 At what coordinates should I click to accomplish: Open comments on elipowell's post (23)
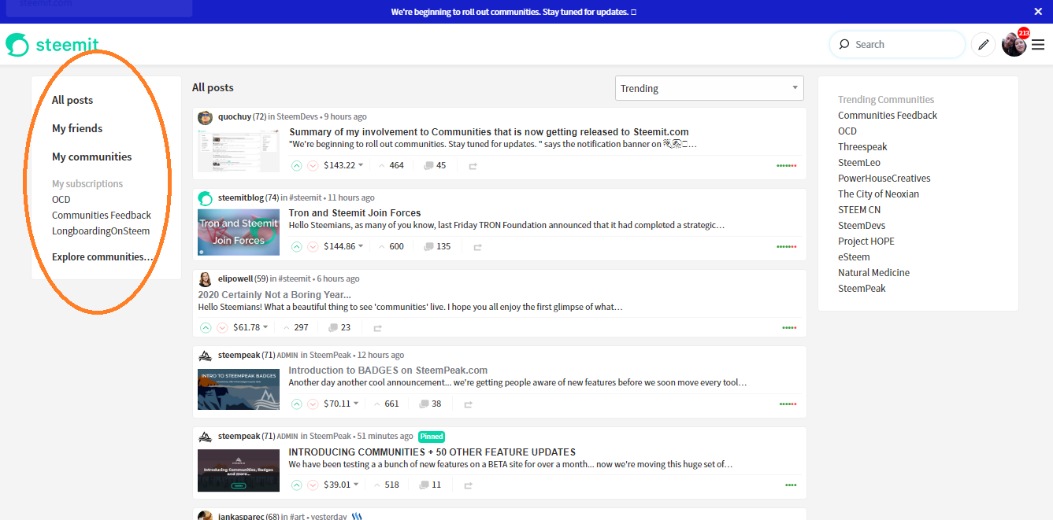339,327
